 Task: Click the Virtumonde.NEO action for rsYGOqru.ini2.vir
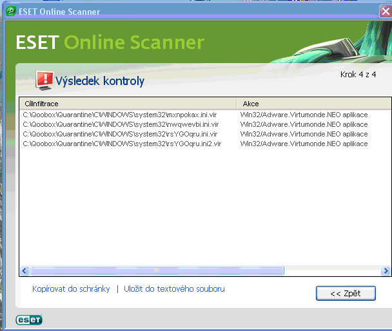pyautogui.click(x=304, y=144)
